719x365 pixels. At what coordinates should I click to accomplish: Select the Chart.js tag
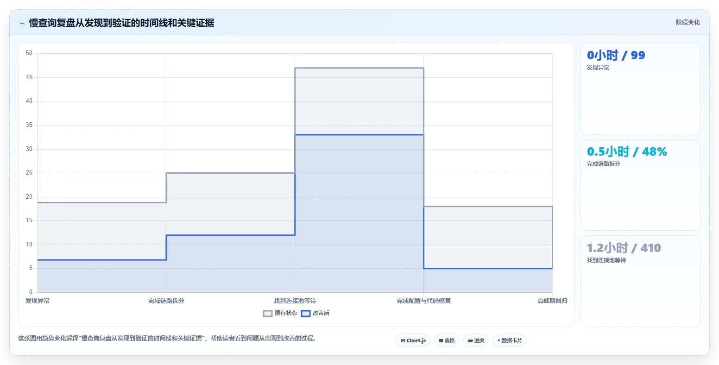tap(413, 340)
